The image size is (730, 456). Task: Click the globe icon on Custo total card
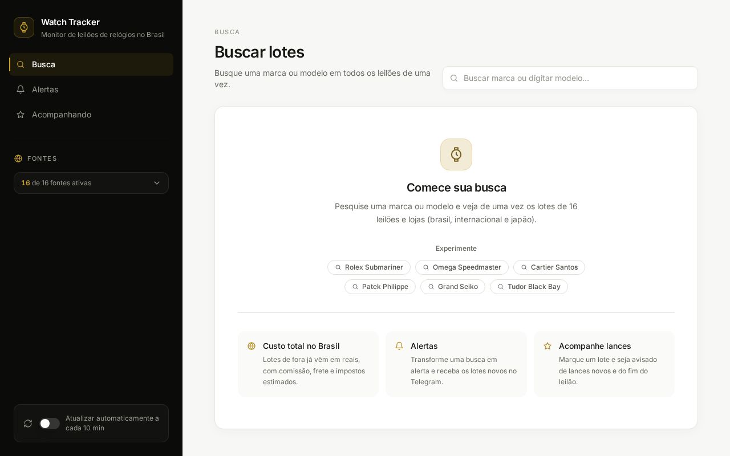pyautogui.click(x=252, y=346)
